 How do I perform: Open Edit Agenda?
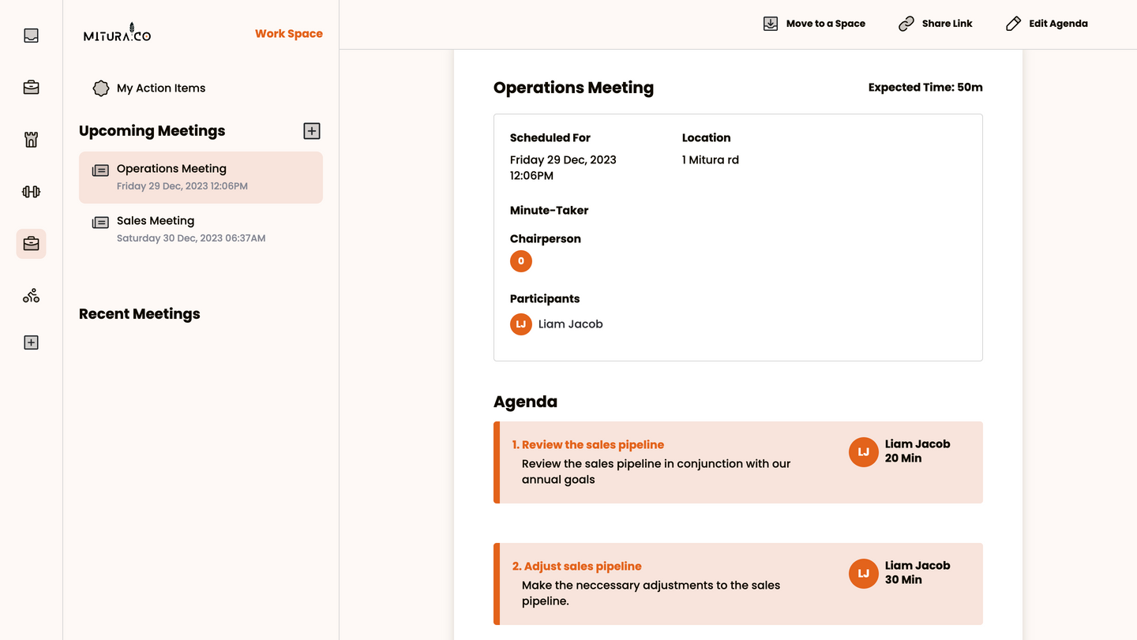tap(1047, 24)
